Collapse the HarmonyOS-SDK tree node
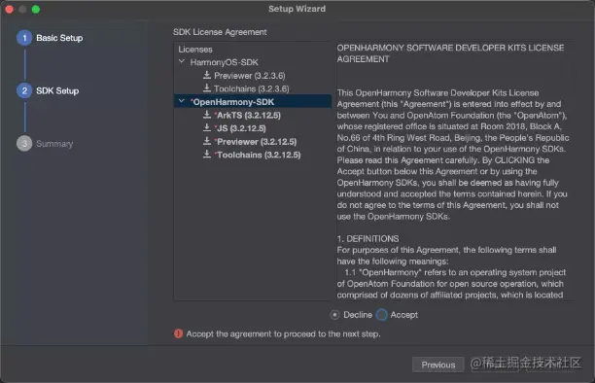The image size is (595, 383). 182,61
